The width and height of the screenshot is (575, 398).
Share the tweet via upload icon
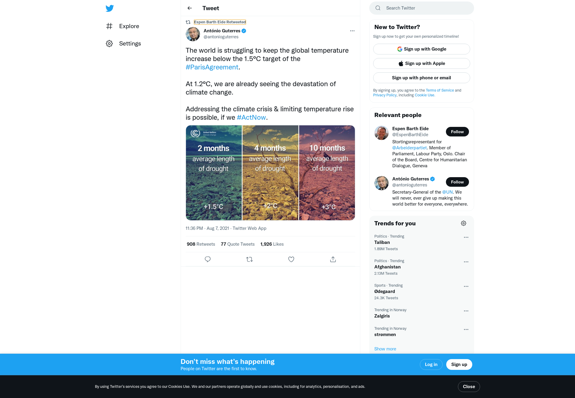333,259
